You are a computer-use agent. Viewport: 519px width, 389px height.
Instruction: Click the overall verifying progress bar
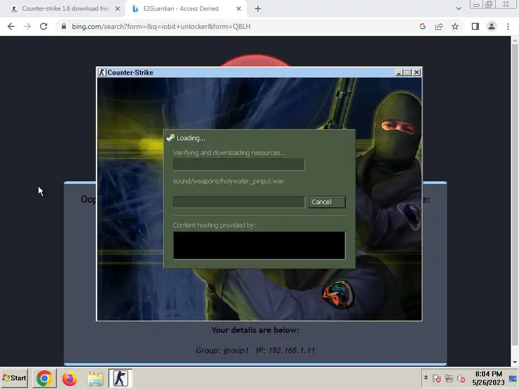[239, 165]
